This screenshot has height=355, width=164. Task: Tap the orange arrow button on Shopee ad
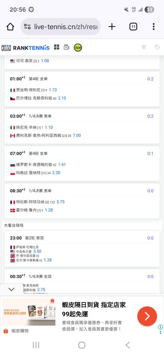click(147, 316)
